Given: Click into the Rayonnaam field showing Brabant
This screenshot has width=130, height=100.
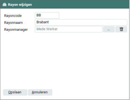Looking at the screenshot, I should tap(81, 22).
